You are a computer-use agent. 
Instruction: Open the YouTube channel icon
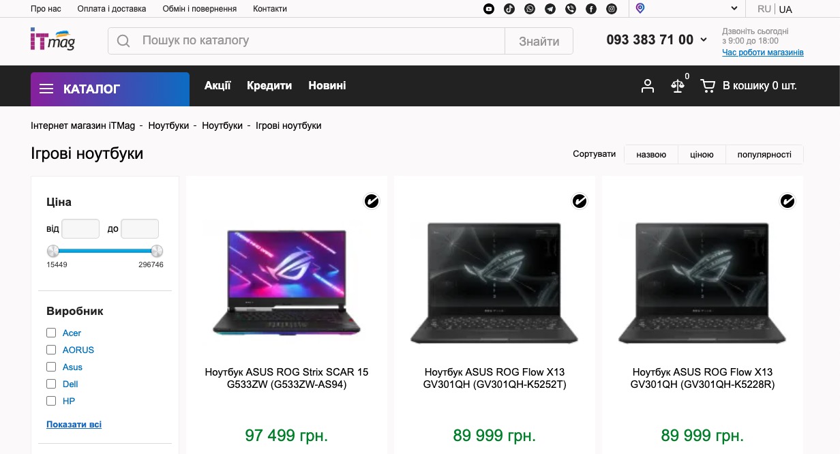489,9
